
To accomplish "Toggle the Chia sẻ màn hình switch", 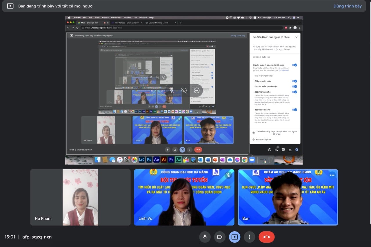I will click(294, 81).
